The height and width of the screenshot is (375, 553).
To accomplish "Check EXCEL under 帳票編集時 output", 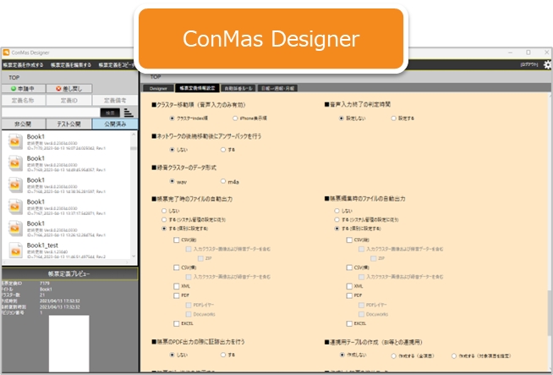I will coord(349,323).
